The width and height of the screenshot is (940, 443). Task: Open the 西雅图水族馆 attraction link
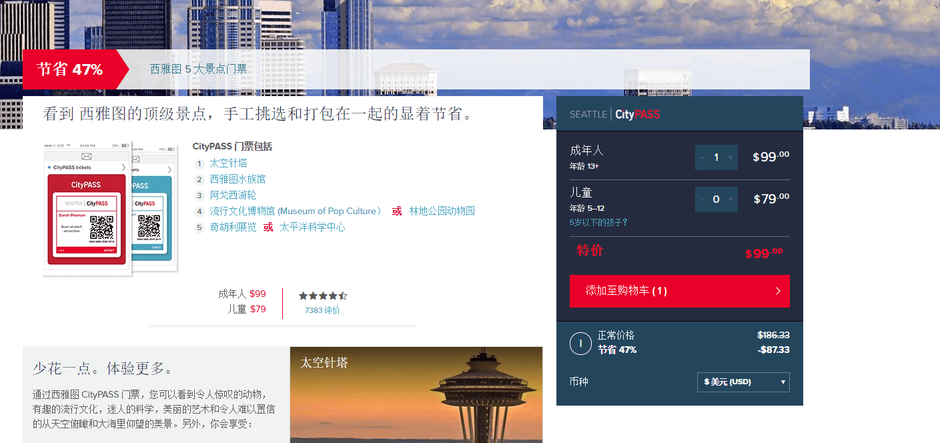(238, 179)
